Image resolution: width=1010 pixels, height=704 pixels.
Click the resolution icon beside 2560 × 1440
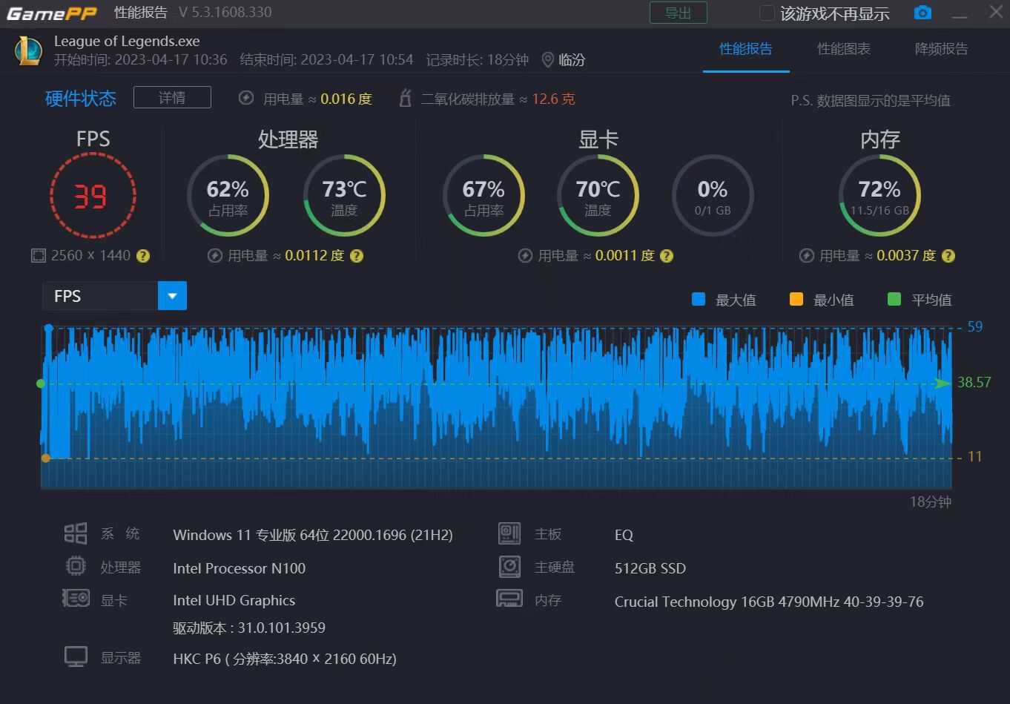coord(39,256)
